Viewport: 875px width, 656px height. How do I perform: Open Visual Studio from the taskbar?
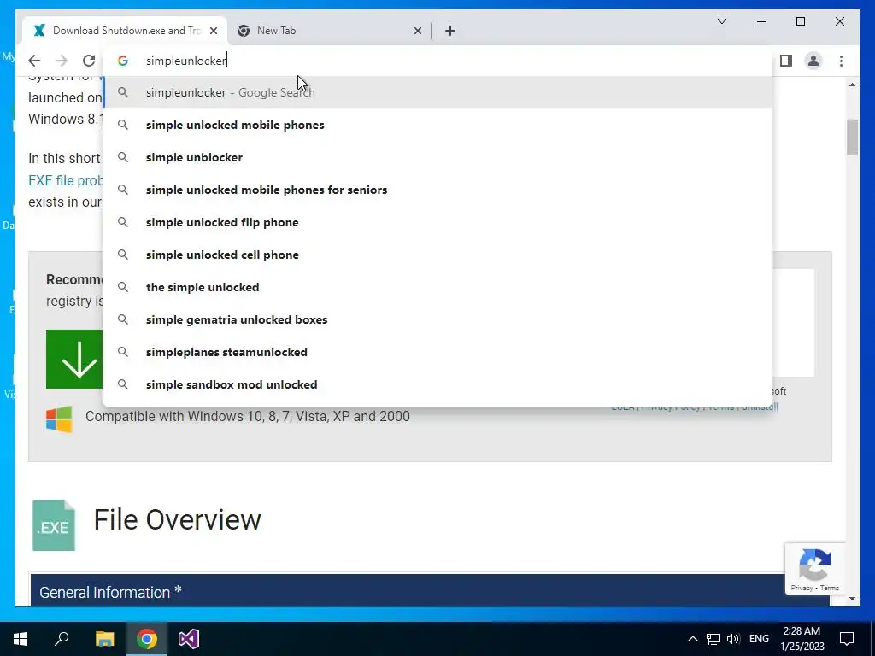[189, 639]
